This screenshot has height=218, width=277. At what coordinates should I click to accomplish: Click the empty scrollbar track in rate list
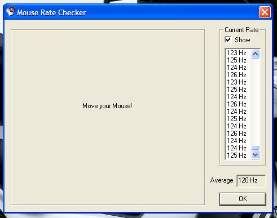point(255,102)
